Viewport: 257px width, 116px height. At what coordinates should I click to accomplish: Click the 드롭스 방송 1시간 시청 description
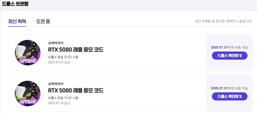pyautogui.click(x=63, y=98)
